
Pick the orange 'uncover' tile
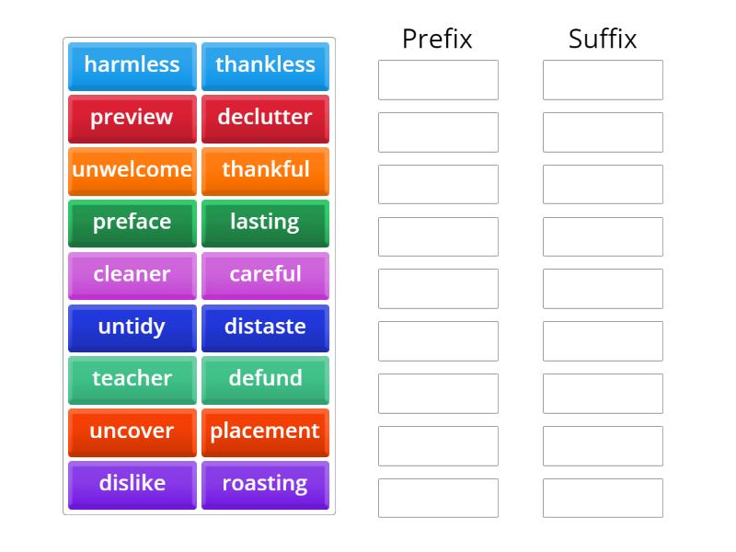pyautogui.click(x=132, y=432)
